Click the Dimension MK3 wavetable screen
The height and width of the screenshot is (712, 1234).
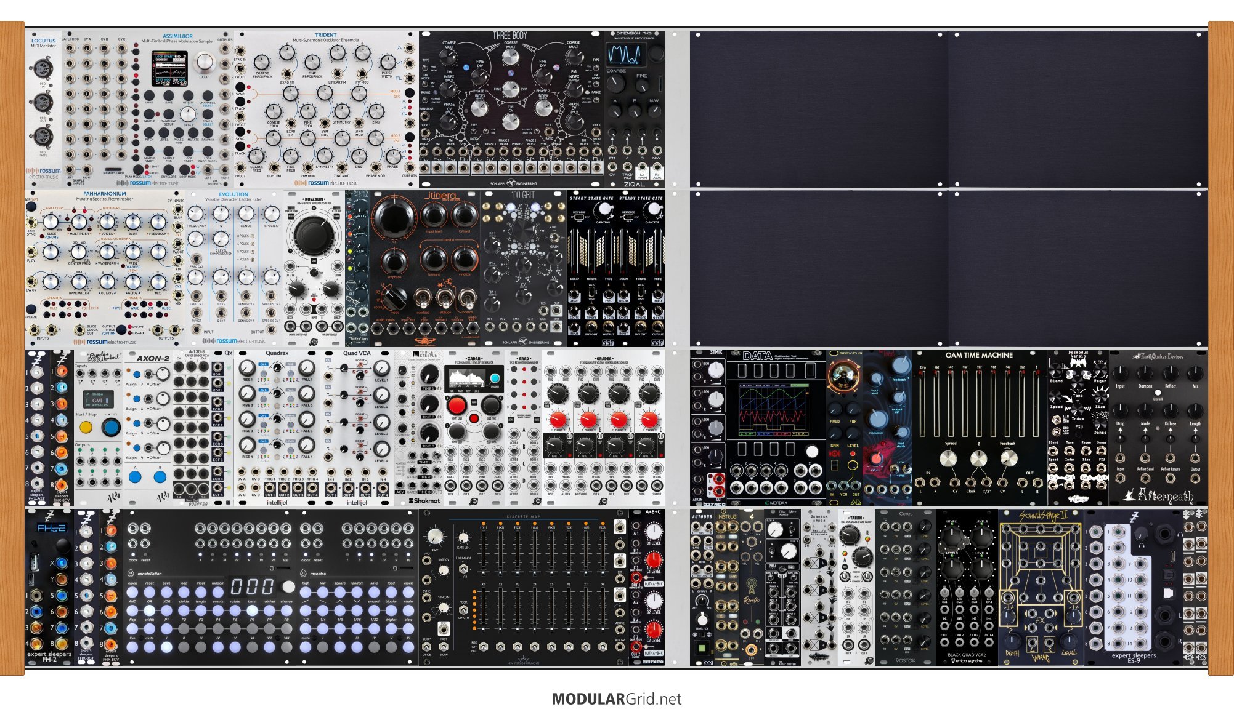pos(625,54)
